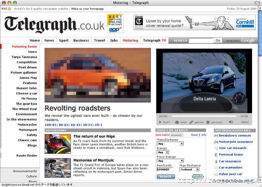Open the News navigation tab
Screen dimensions: 262x187
click(49, 40)
